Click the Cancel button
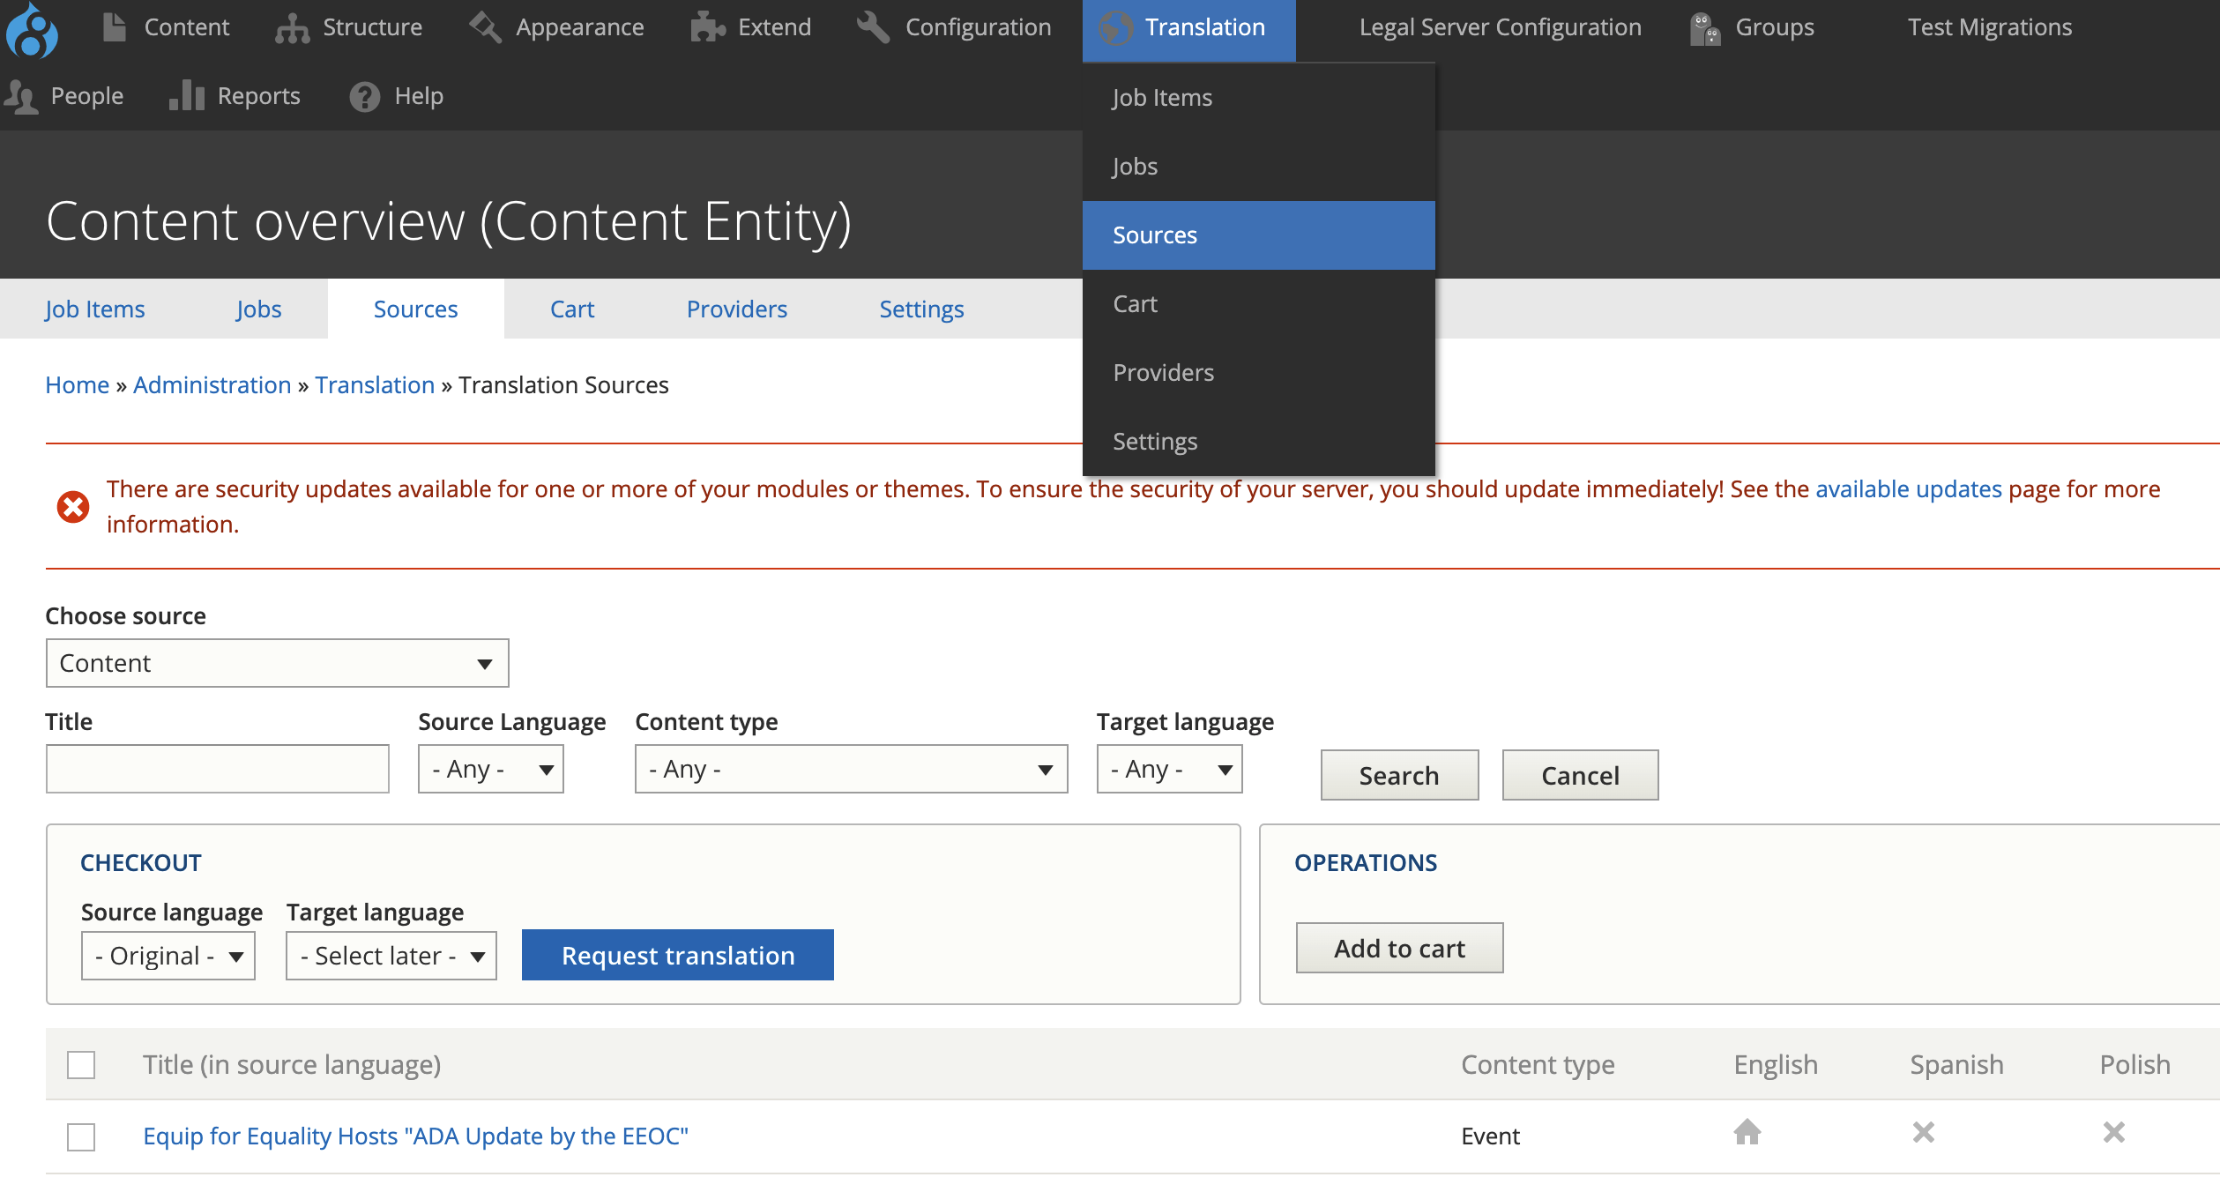Viewport: 2220px width, 1192px height. (1580, 775)
